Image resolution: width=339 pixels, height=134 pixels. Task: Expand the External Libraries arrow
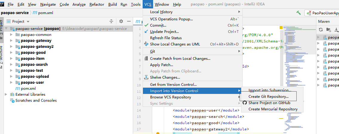pyautogui.click(x=6, y=94)
